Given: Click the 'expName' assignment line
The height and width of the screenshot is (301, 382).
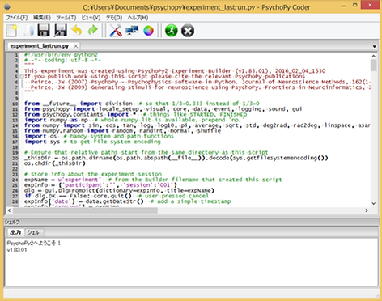Looking at the screenshot, I should (153, 180).
